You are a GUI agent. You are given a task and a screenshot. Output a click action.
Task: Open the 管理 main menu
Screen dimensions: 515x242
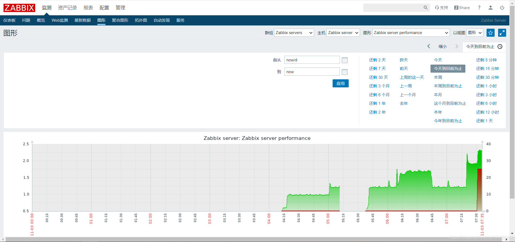click(x=120, y=8)
